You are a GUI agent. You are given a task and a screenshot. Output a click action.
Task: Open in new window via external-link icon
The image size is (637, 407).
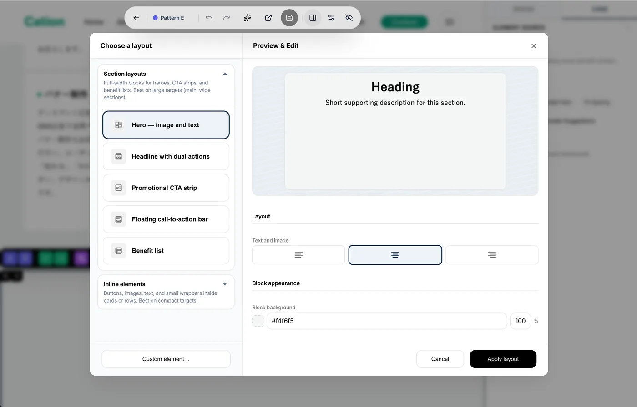point(268,18)
